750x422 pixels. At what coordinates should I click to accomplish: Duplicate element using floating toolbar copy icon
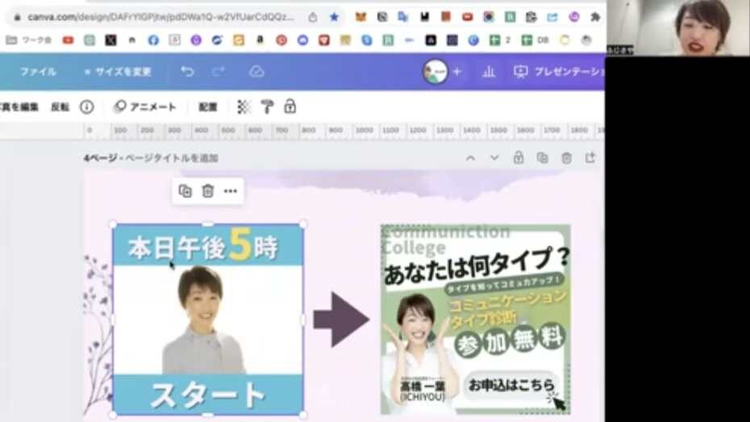pos(185,191)
